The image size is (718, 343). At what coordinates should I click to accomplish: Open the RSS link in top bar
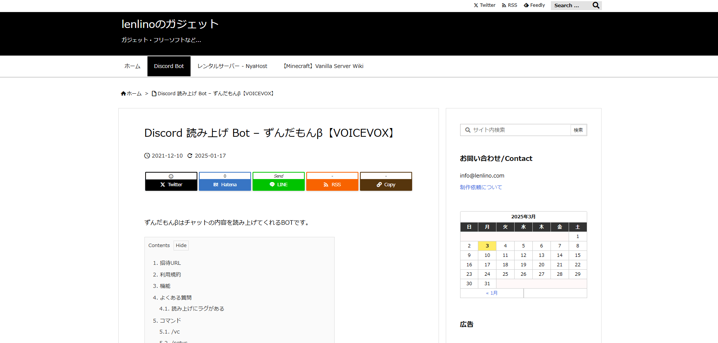(509, 5)
